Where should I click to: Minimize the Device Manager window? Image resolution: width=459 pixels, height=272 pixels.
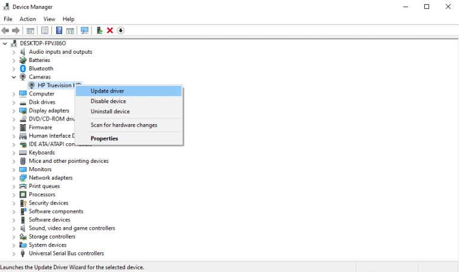click(405, 7)
